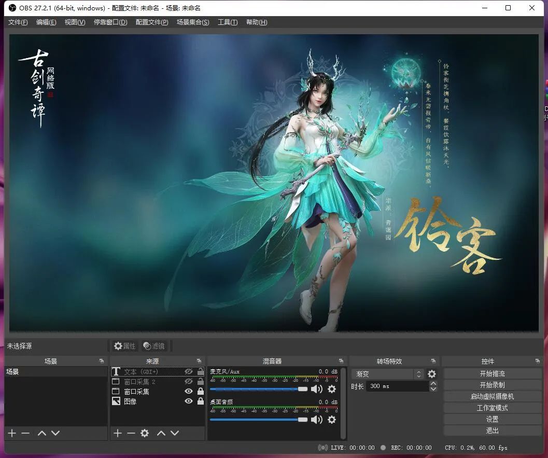Pop out the 混音器 dock panel
The image size is (548, 458).
point(341,361)
